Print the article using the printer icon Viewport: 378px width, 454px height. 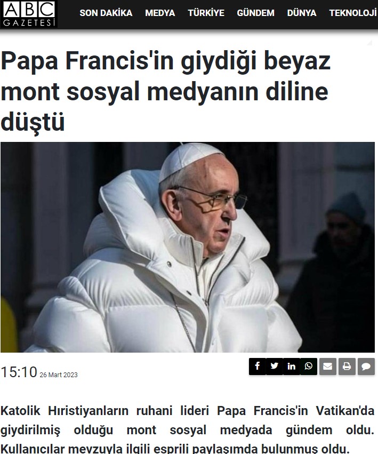pyautogui.click(x=347, y=367)
